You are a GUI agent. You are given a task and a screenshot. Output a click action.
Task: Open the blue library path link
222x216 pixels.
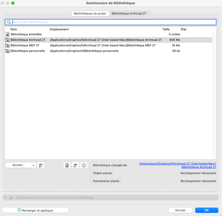coord(178,165)
